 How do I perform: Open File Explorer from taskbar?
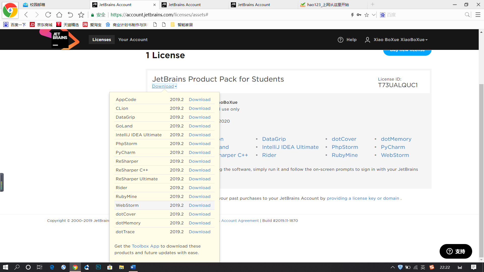(x=121, y=267)
